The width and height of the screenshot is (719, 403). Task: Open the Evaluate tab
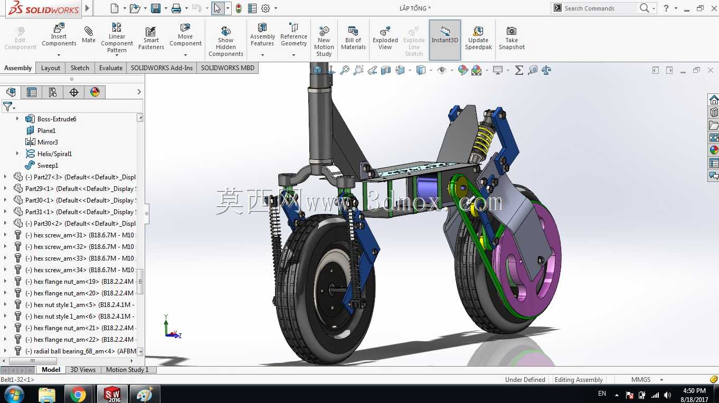click(x=111, y=68)
